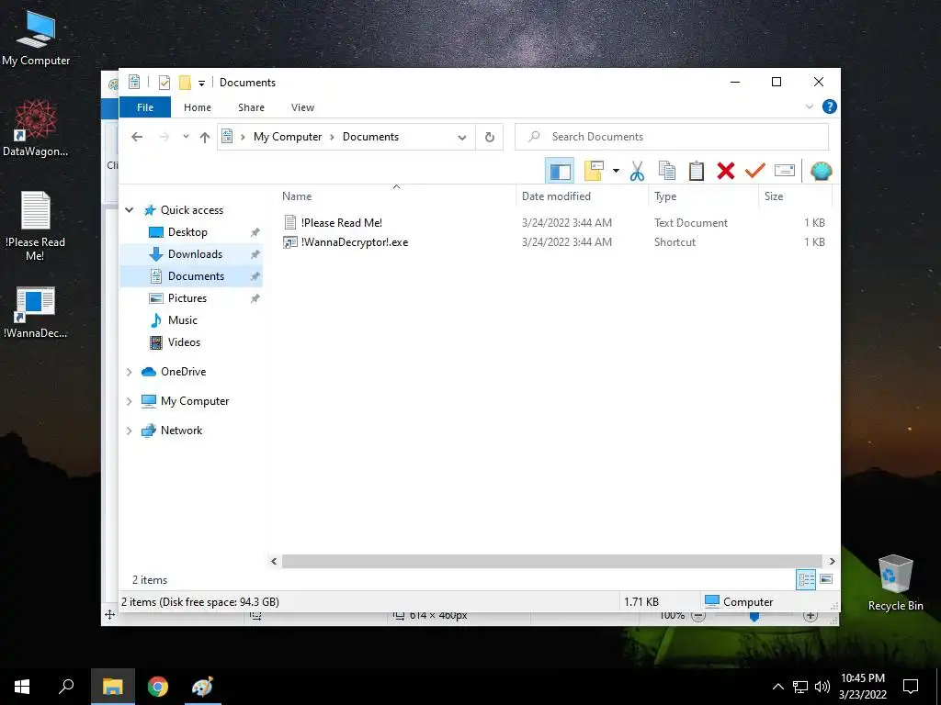This screenshot has height=705, width=941.
Task: Go up one folder level
Action: 205,138
